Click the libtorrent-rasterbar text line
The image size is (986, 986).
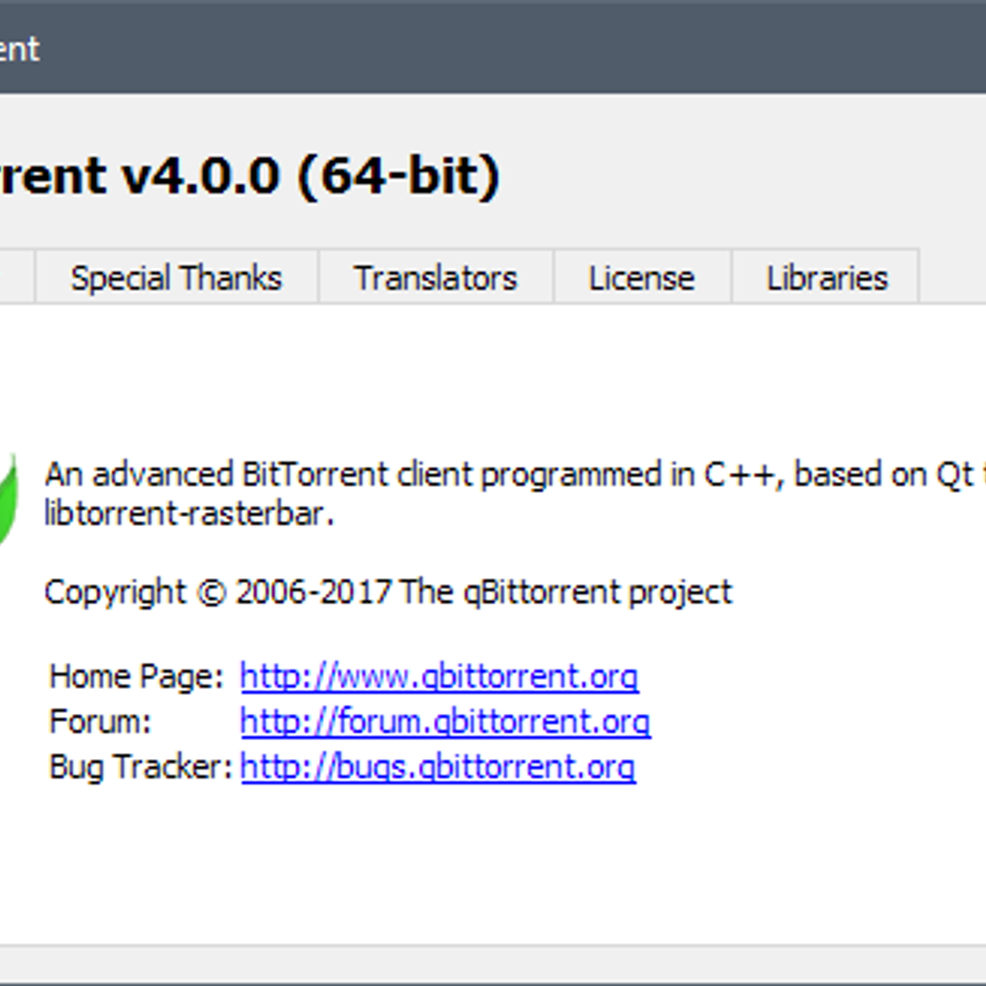click(189, 513)
